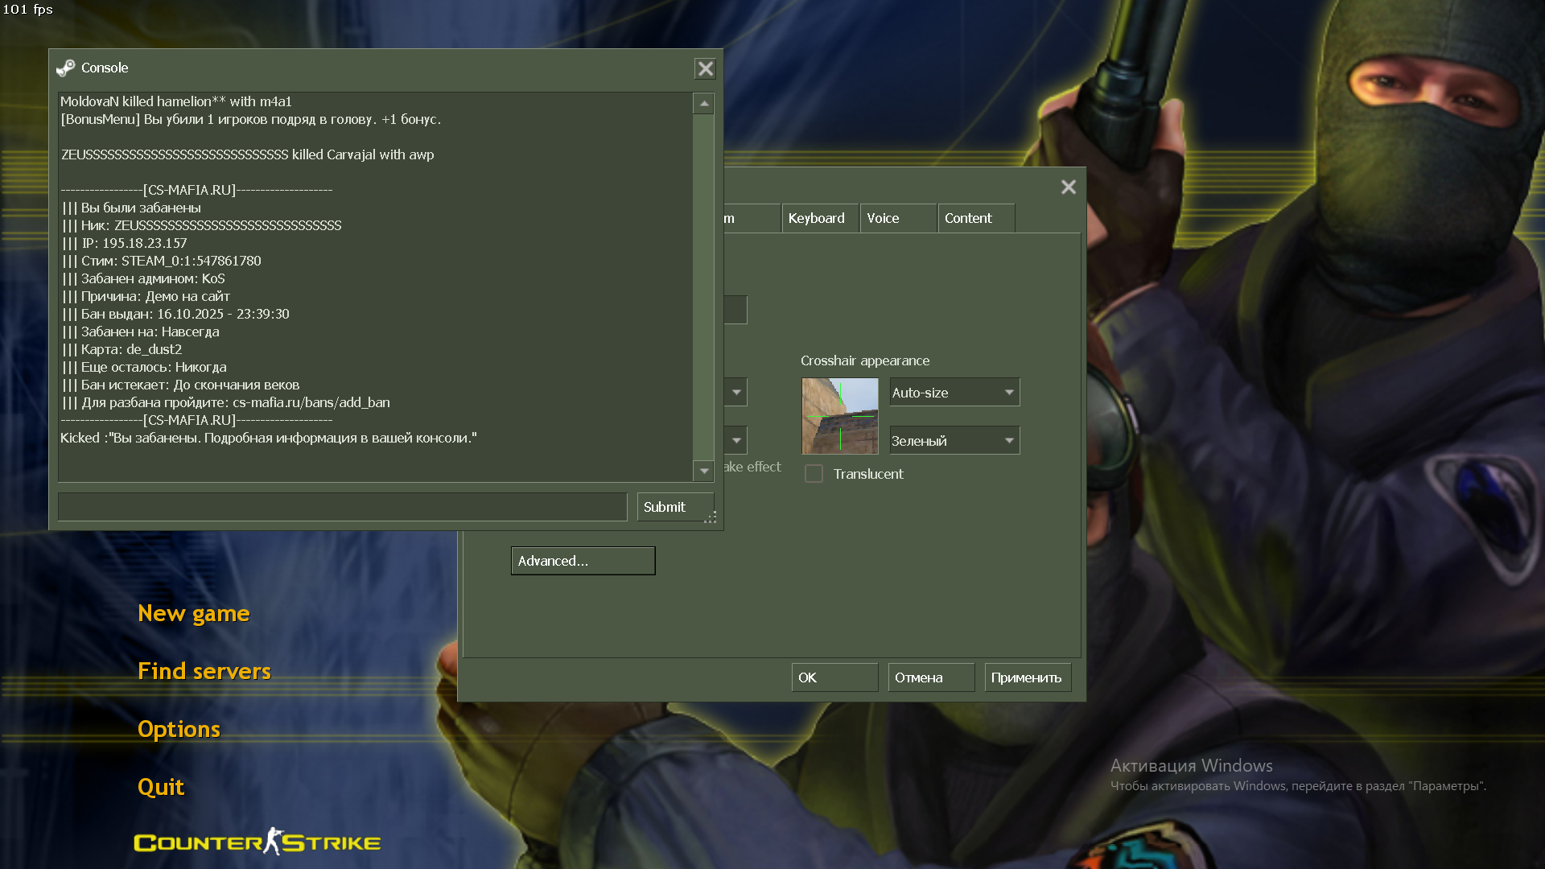The width and height of the screenshot is (1545, 869).
Task: Switch to the Keyboard tab
Action: click(816, 219)
